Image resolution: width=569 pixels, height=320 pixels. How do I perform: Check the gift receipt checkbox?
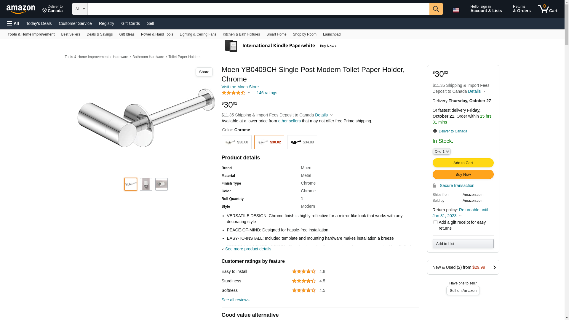tap(435, 222)
